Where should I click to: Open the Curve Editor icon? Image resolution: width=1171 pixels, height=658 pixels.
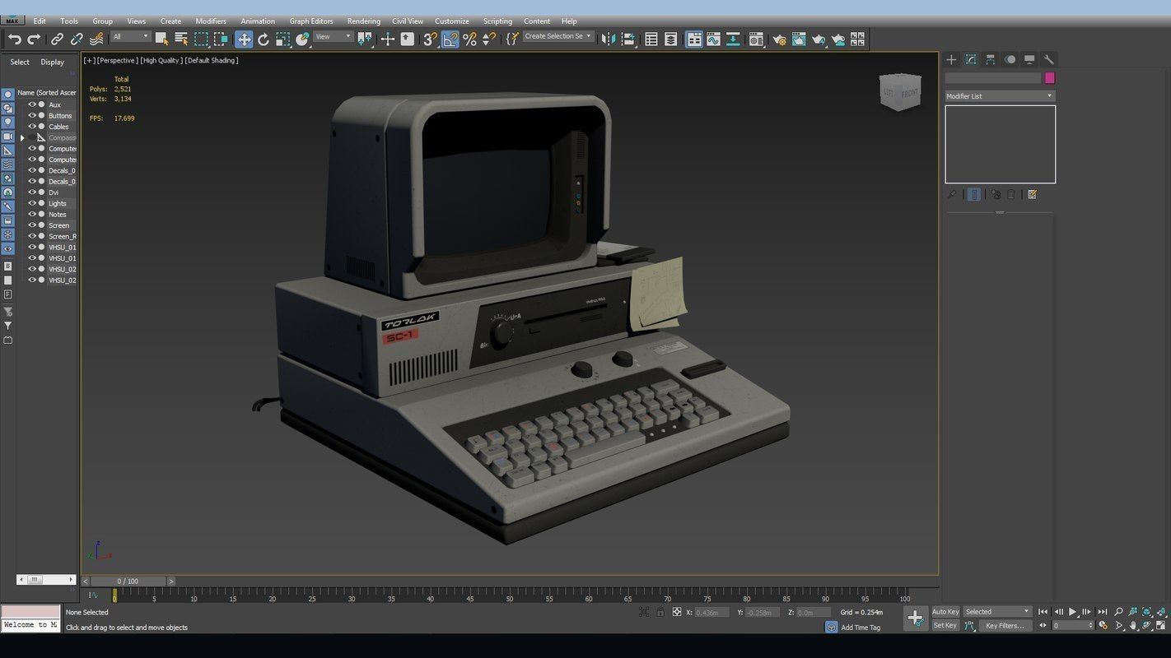tap(713, 39)
